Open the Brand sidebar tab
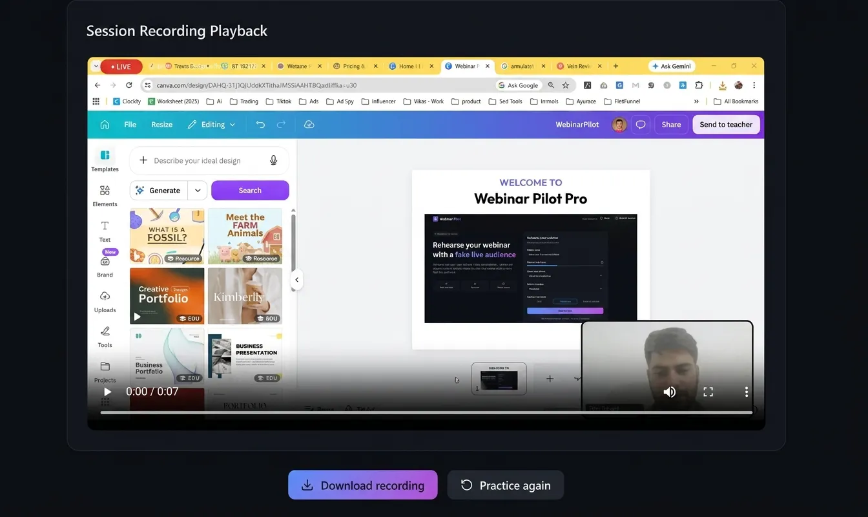Viewport: 868px width, 517px height. click(x=105, y=266)
